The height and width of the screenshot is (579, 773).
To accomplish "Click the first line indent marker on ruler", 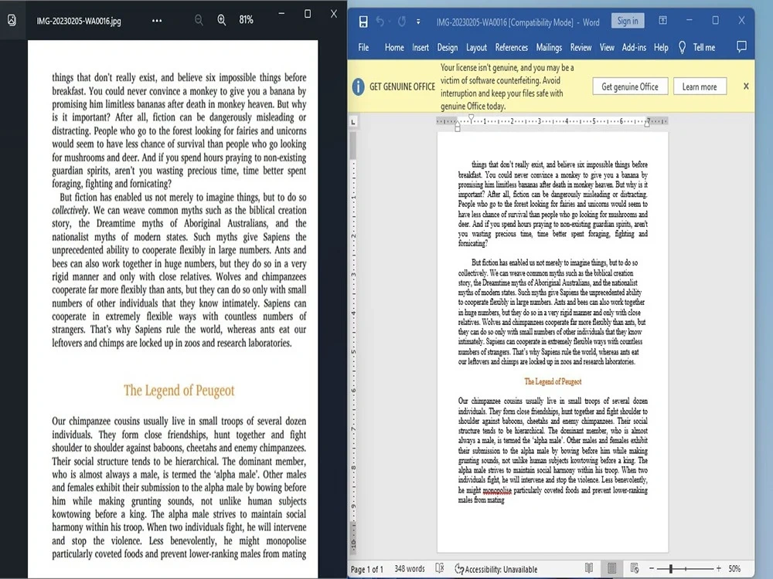I will (x=471, y=118).
